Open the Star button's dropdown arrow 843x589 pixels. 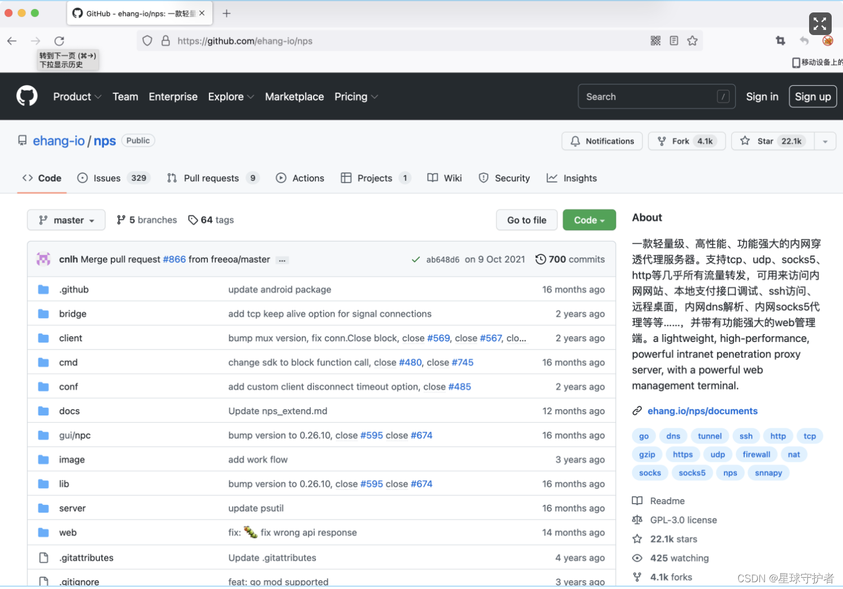pyautogui.click(x=825, y=141)
